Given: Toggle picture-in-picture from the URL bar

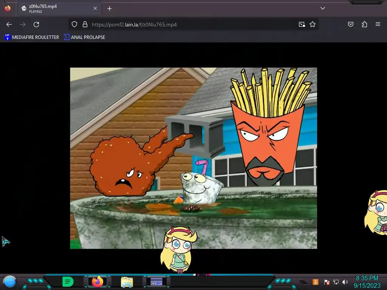Looking at the screenshot, I should [302, 25].
